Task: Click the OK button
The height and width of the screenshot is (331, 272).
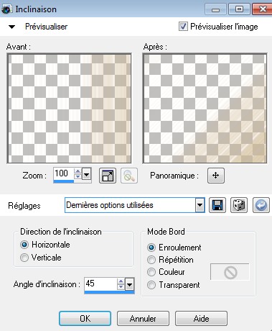Action: (85, 319)
